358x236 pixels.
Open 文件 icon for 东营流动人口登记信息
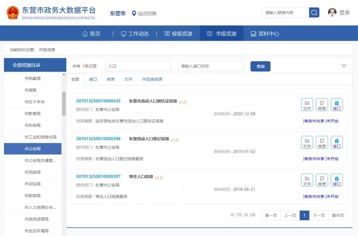click(x=307, y=143)
